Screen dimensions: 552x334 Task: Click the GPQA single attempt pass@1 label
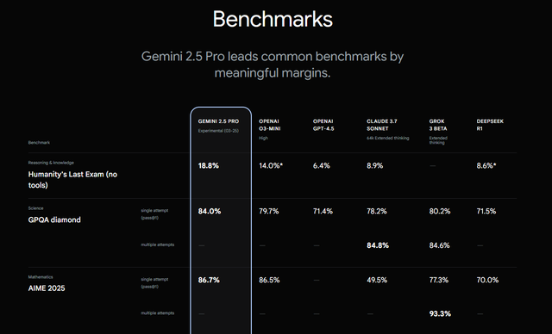pyautogui.click(x=154, y=213)
